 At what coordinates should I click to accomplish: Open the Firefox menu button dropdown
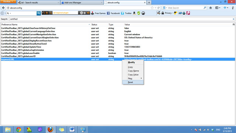pyautogui.click(x=8, y=1)
